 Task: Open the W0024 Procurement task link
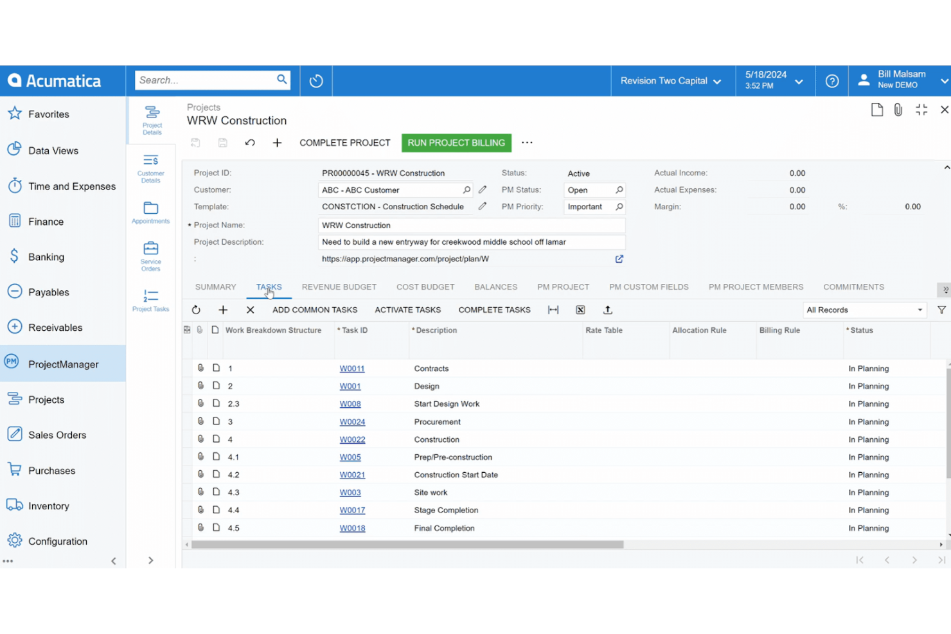click(x=352, y=421)
